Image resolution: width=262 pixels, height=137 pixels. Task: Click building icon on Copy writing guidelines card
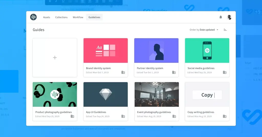coord(224,116)
